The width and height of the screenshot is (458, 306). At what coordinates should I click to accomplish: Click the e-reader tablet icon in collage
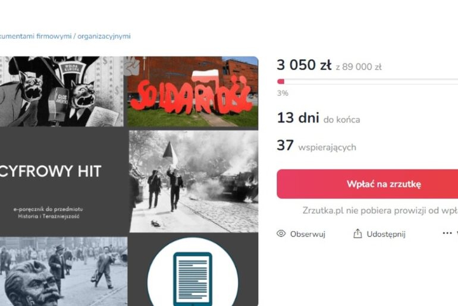193,279
